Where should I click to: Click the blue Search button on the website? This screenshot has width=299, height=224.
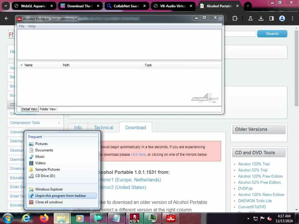272,34
